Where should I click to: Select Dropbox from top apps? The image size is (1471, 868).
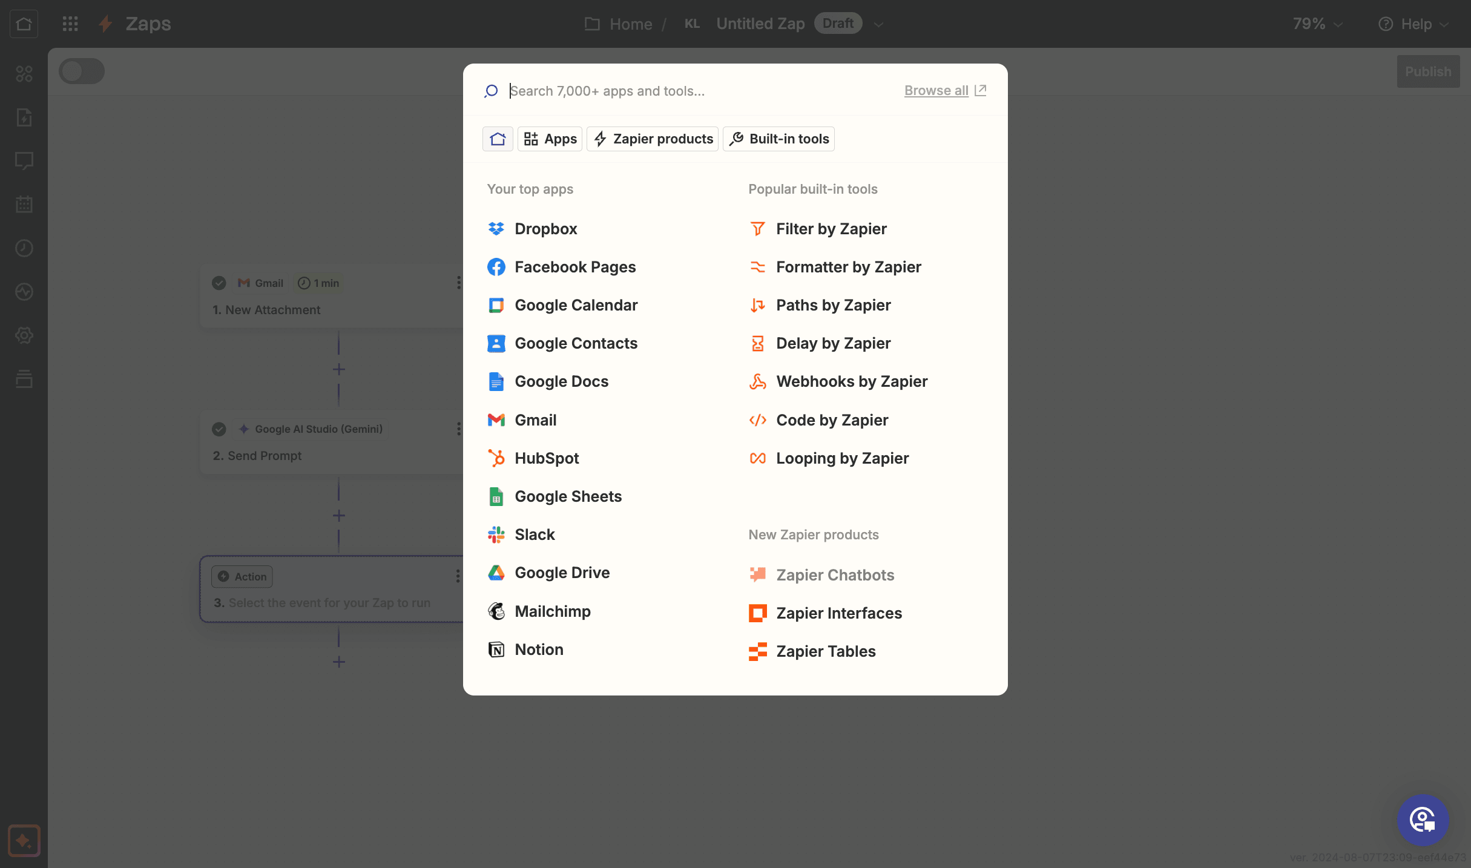pos(532,229)
